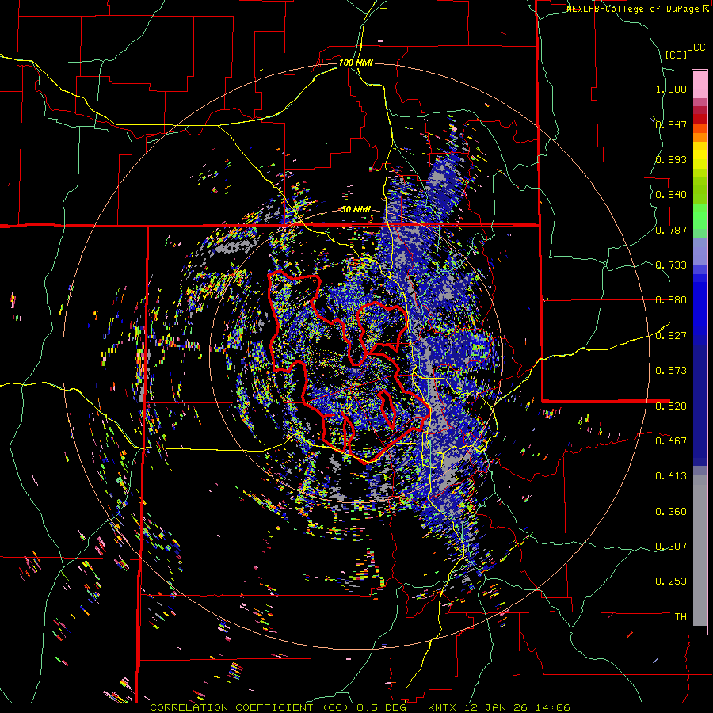
Task: Select the 0.520 scale value
Action: pyautogui.click(x=671, y=406)
